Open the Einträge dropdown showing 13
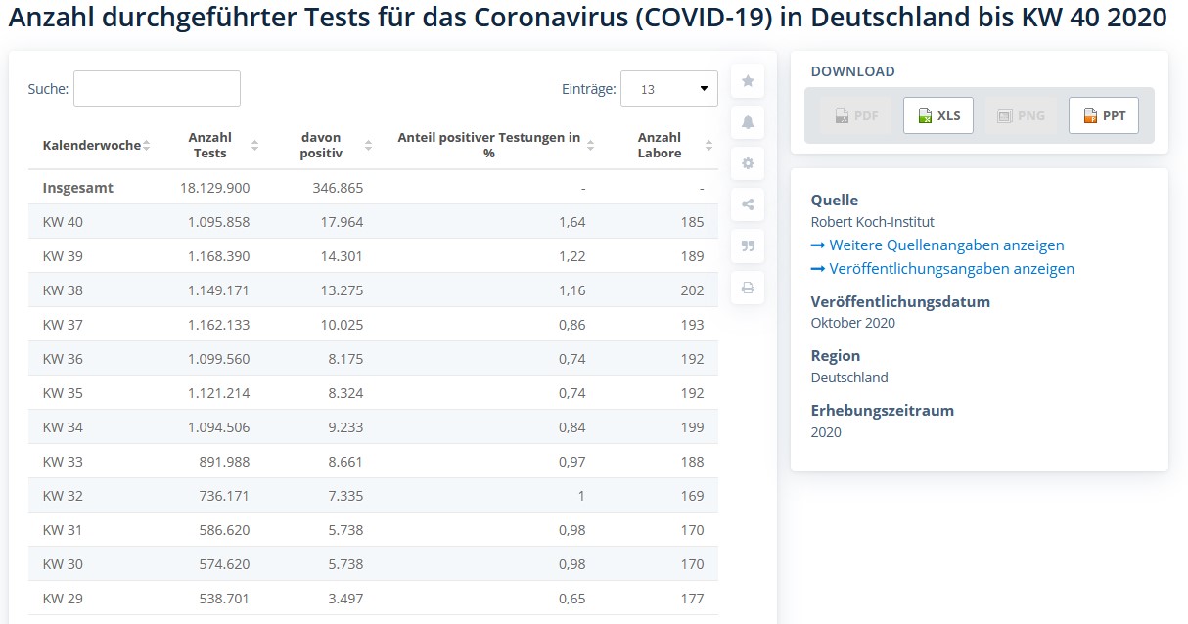This screenshot has height=624, width=1188. click(x=669, y=89)
